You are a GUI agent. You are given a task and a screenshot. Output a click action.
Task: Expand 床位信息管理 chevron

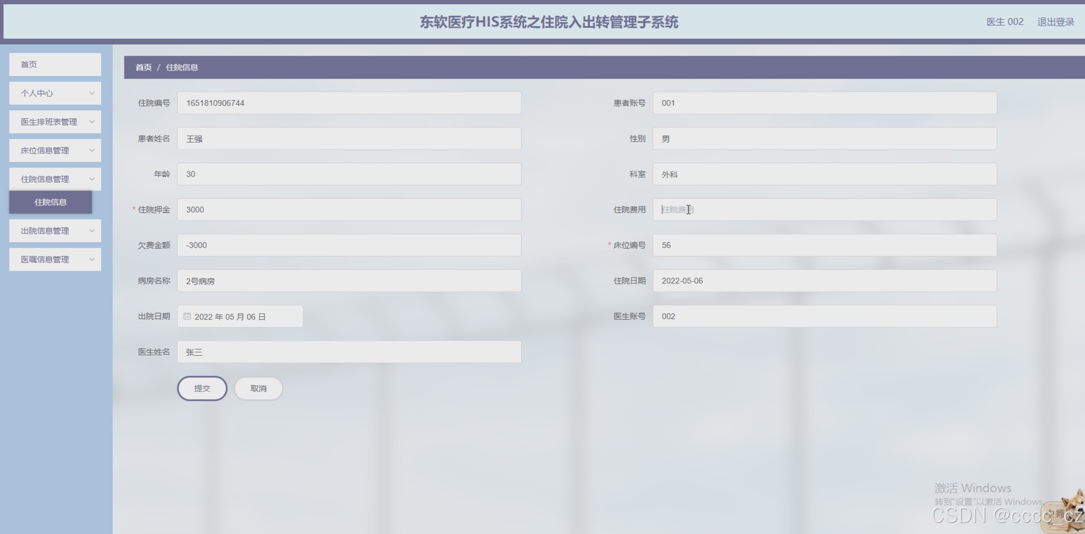[92, 151]
